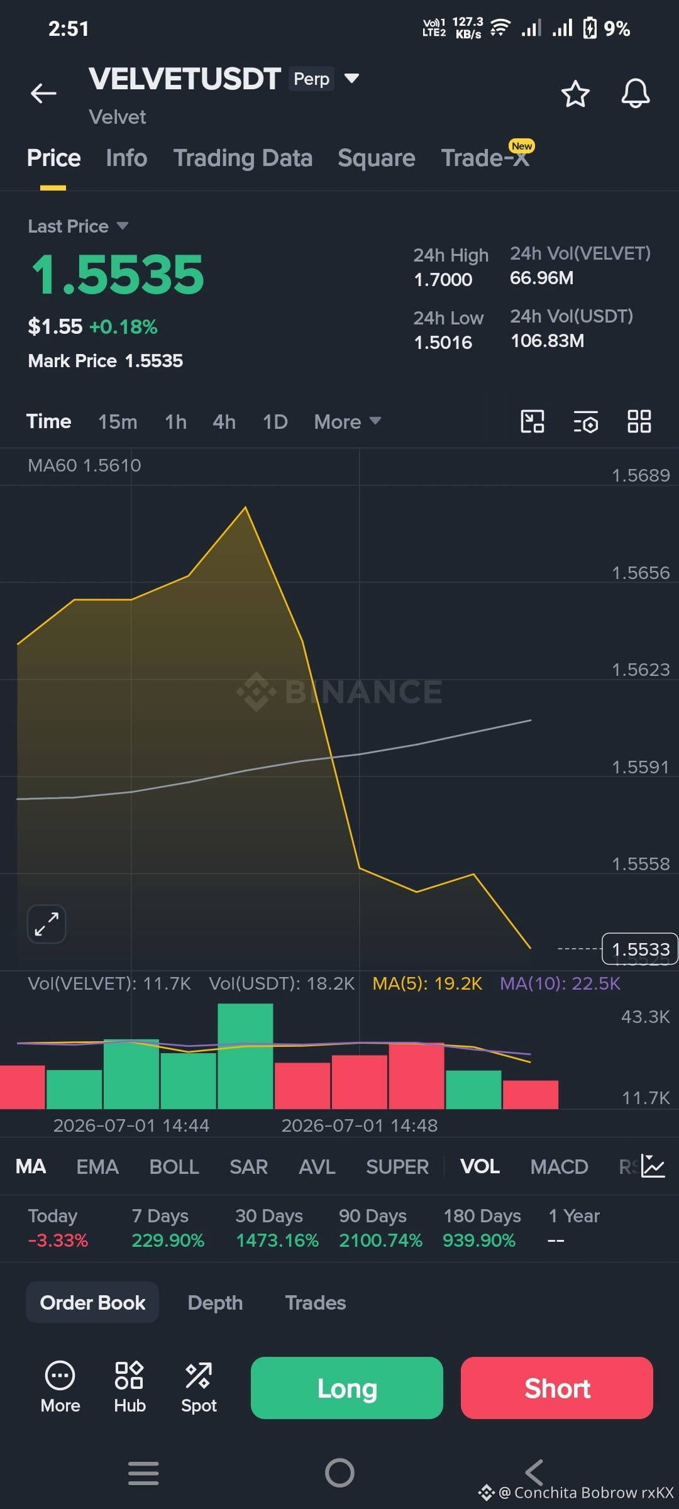Screen dimensions: 679x1509
Task: Expand chart to fullscreen
Action: click(47, 924)
